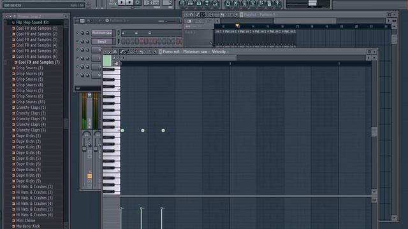Stop playback with the transport stop button
Image resolution: width=408 pixels, height=229 pixels.
click(129, 2)
